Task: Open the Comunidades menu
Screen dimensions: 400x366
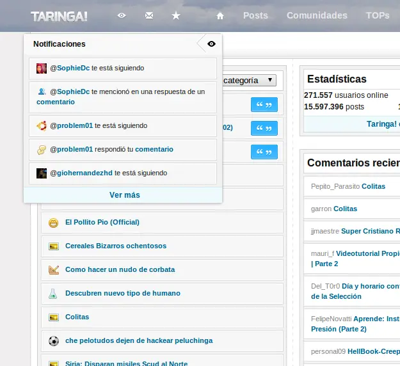Action: coord(317,15)
